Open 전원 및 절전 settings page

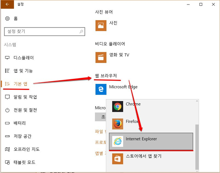pyautogui.click(x=25, y=110)
